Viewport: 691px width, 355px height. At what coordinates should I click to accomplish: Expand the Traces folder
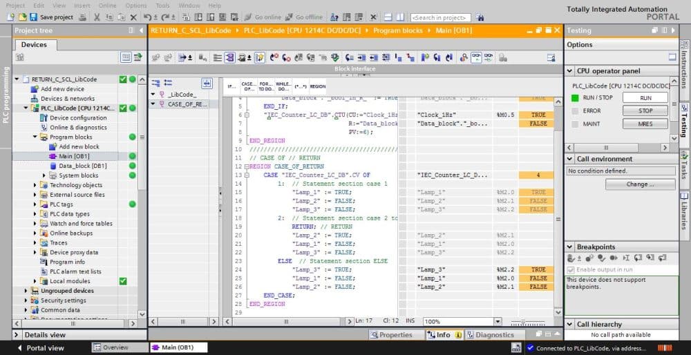coord(35,242)
